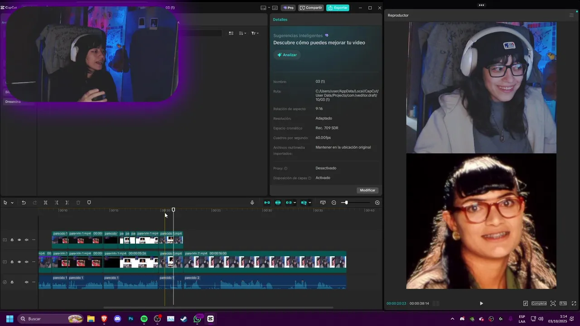Image resolution: width=580 pixels, height=326 pixels.
Task: Open the filter dropdown in media panel
Action: (x=255, y=33)
